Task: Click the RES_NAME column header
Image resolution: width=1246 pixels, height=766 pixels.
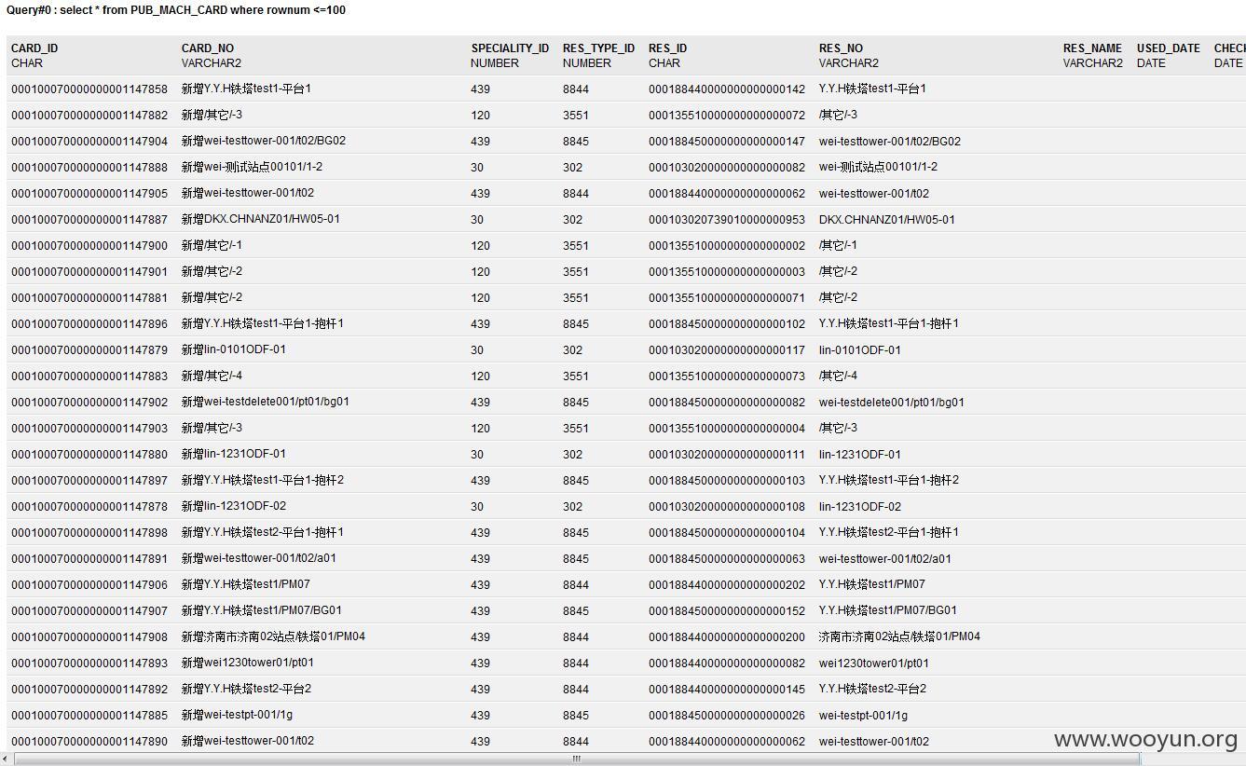Action: [x=1092, y=48]
